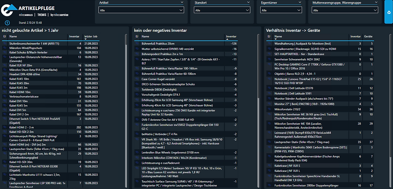Open link icon for Notebook Dell Latitude E5570
Screen dimensions: 393x189
[269, 88]
